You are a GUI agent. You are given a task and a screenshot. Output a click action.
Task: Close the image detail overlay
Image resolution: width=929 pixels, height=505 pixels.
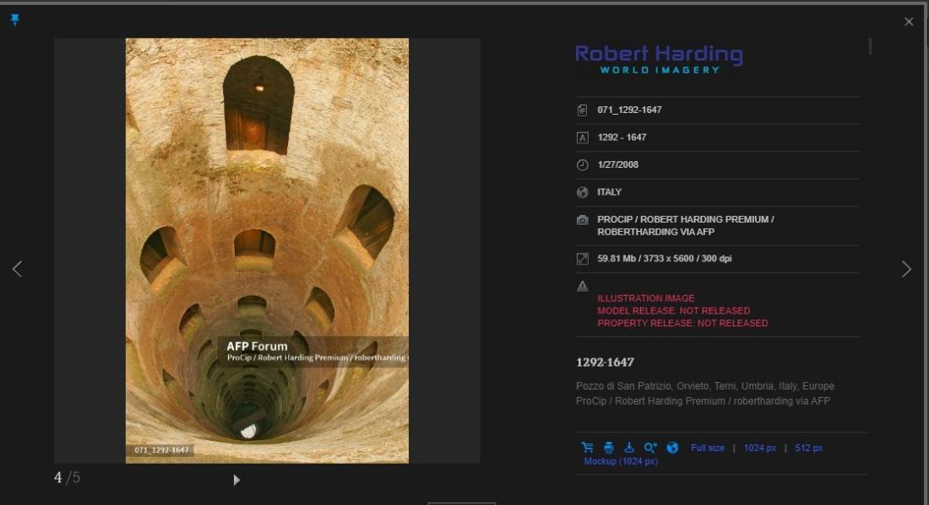click(909, 22)
